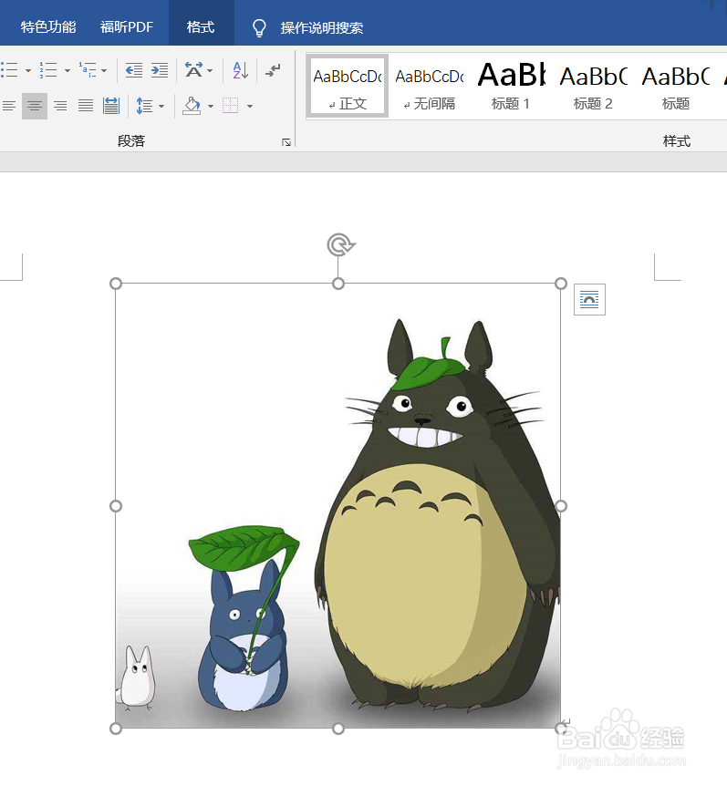Click the bottom-center image resize handle

point(338,729)
